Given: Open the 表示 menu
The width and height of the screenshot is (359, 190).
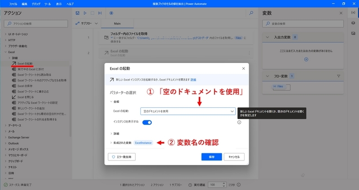Looking at the screenshot, I should click(59, 4).
